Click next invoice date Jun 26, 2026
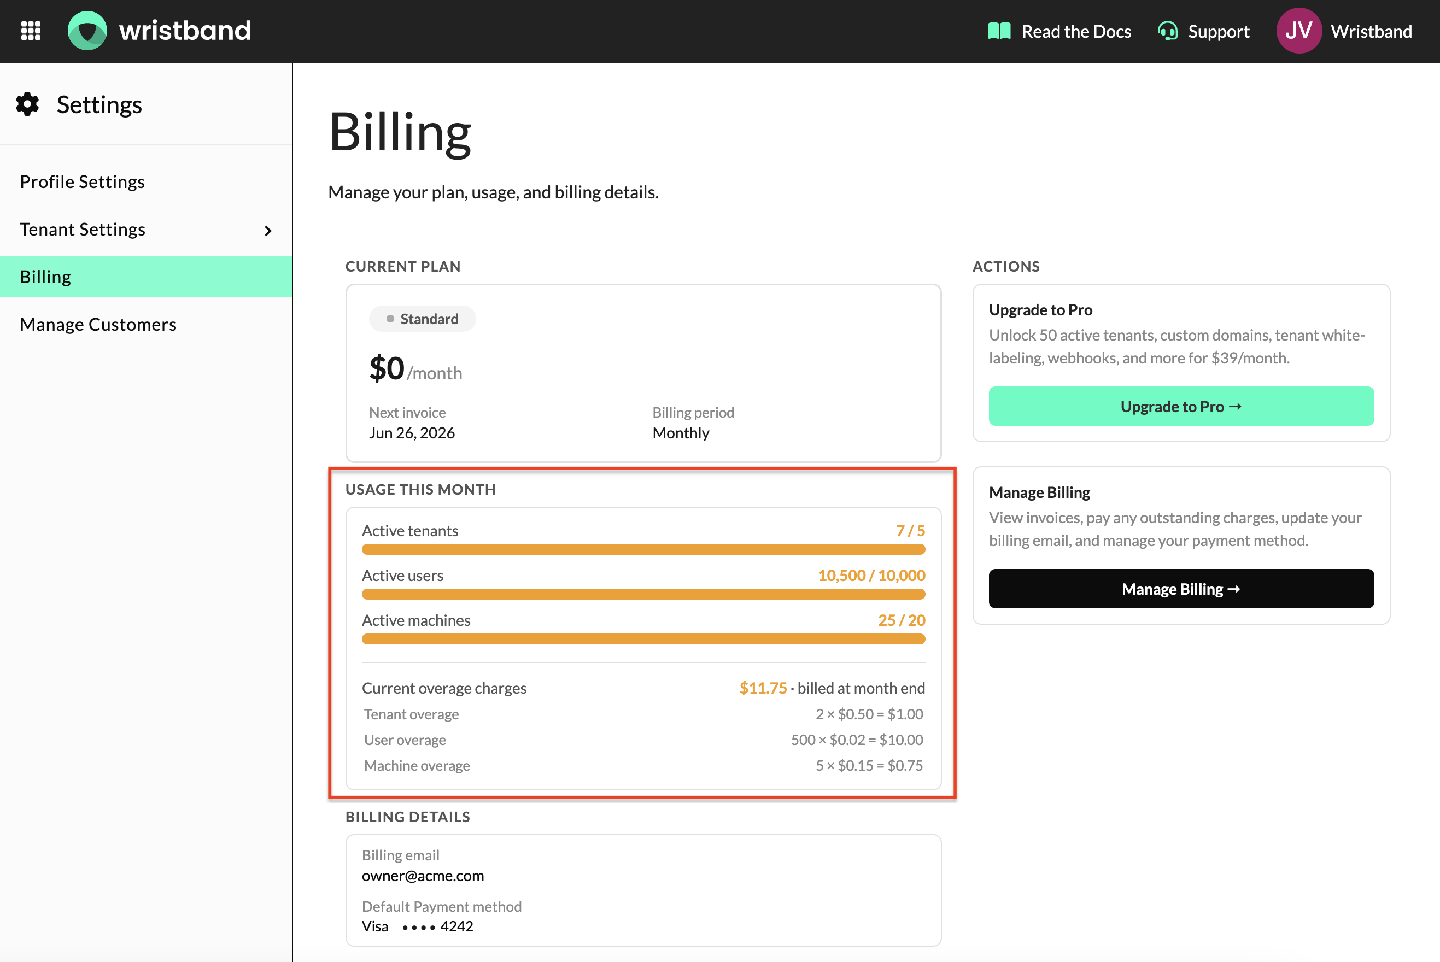This screenshot has width=1440, height=962. coord(412,433)
